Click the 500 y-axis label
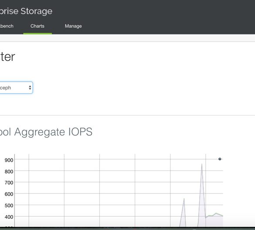Viewport: 255px width, 230px height. pyautogui.click(x=9, y=206)
